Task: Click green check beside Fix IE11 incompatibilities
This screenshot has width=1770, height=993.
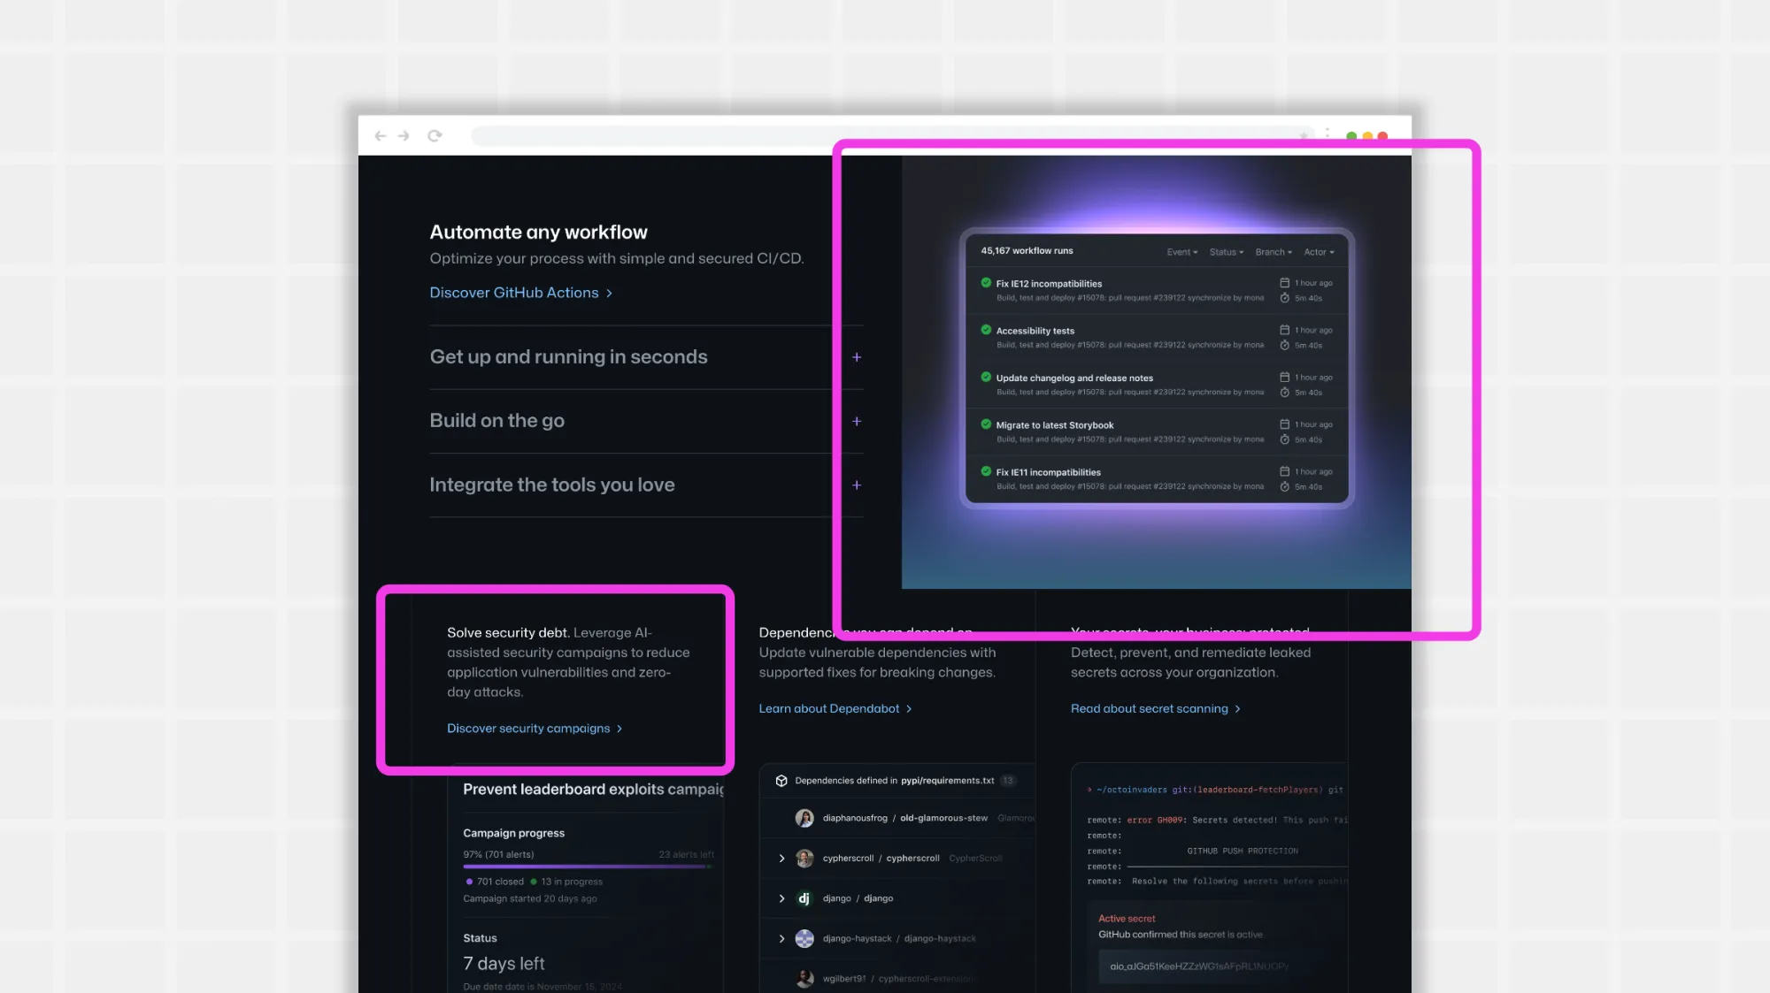Action: (986, 471)
